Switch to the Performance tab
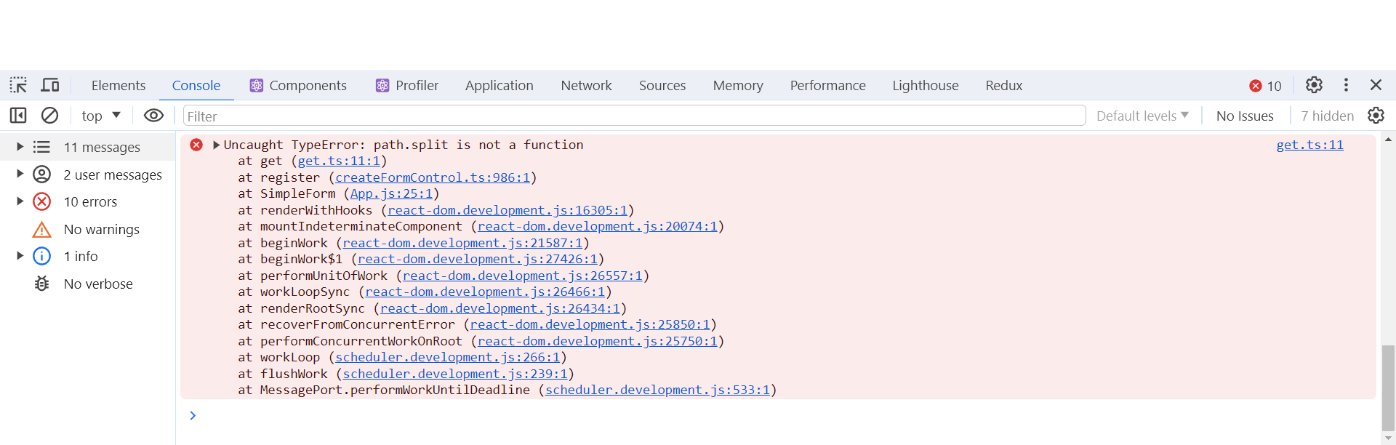Screen dimensions: 1396x445 [x=828, y=85]
